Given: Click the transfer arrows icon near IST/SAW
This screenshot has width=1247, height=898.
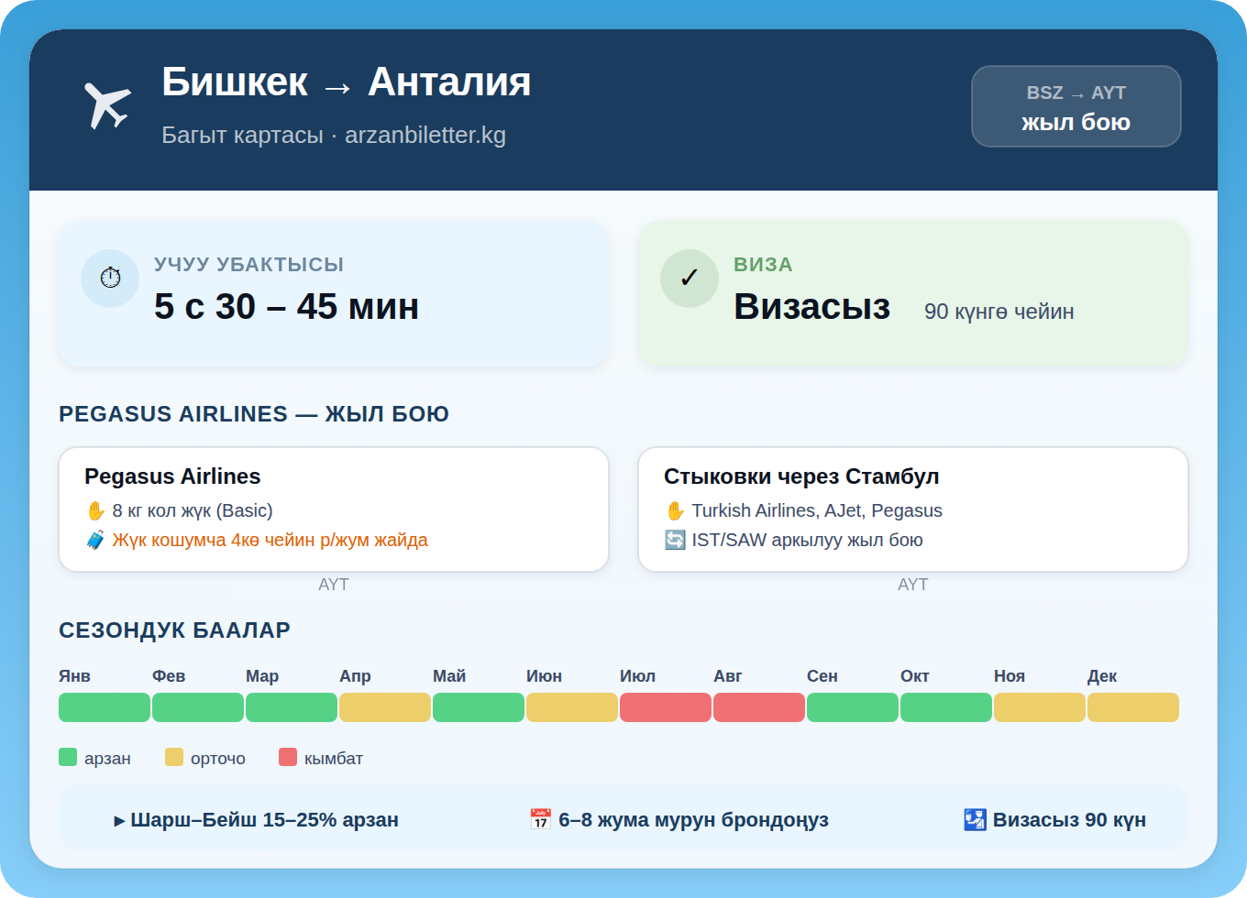Looking at the screenshot, I should coord(675,540).
